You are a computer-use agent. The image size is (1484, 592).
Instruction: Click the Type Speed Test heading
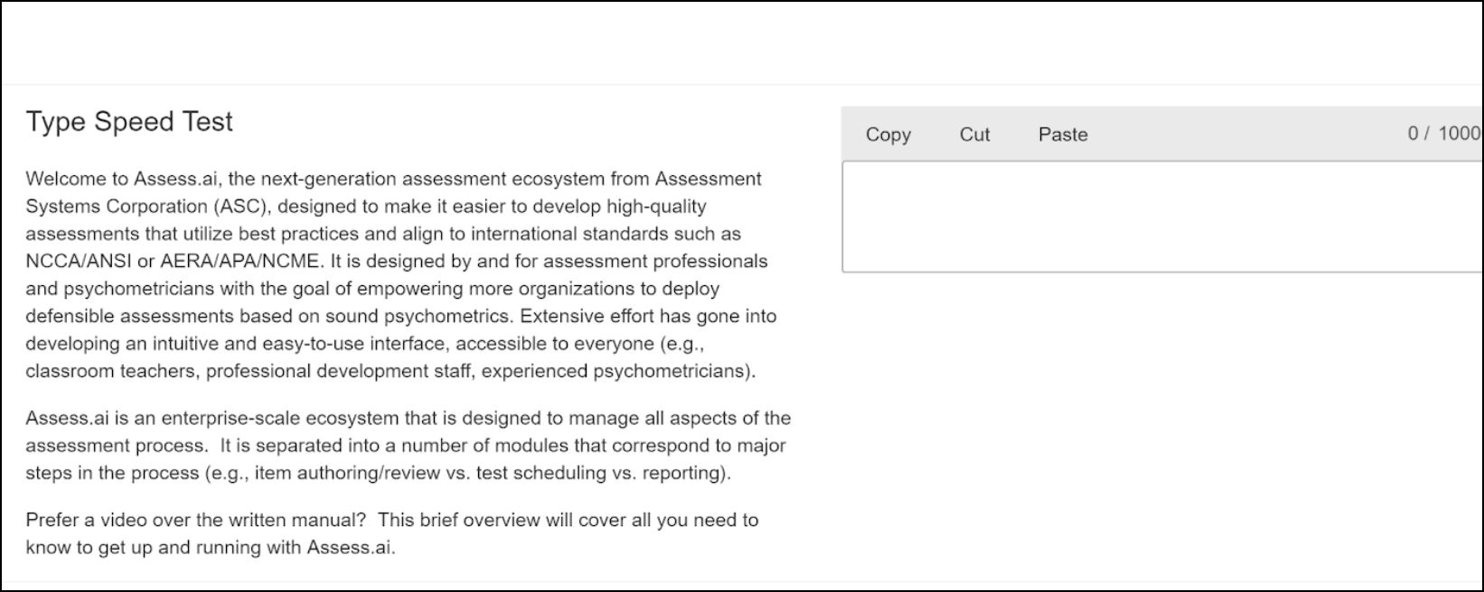click(x=129, y=122)
